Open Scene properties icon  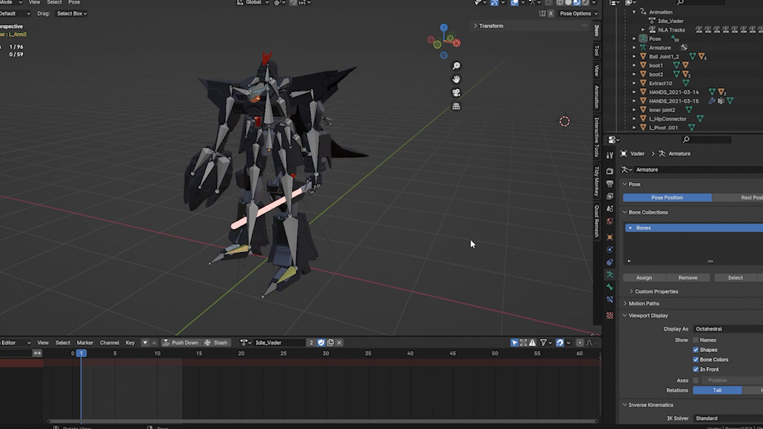[610, 209]
